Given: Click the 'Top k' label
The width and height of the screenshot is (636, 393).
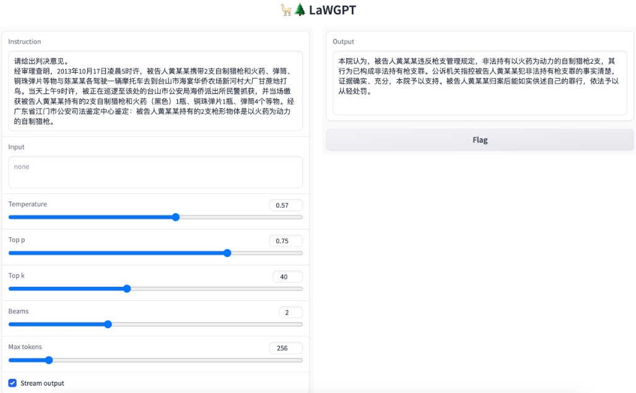Looking at the screenshot, I should pos(16,275).
